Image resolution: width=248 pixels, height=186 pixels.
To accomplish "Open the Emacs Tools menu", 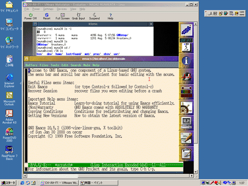I will 55,65.
